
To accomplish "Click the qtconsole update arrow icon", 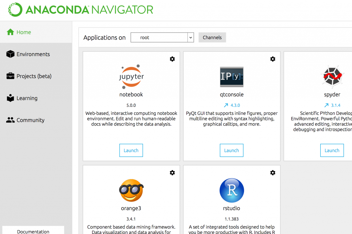I will point(226,105).
